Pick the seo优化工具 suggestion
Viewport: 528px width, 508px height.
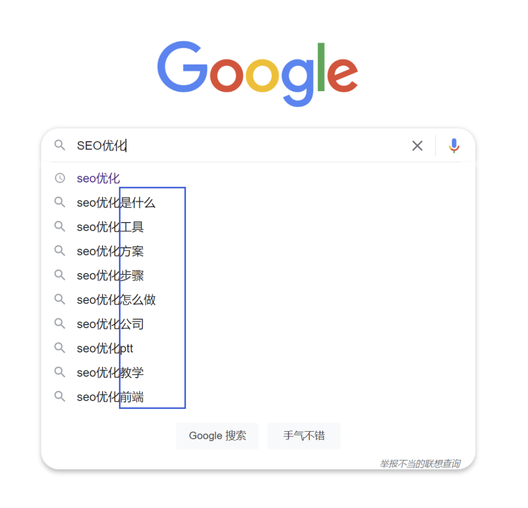pos(110,227)
